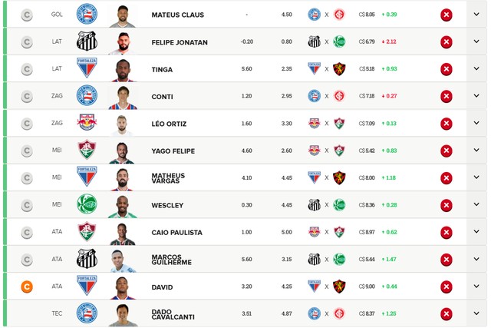Toggle captain badge for Conti
The height and width of the screenshot is (328, 491).
[27, 96]
